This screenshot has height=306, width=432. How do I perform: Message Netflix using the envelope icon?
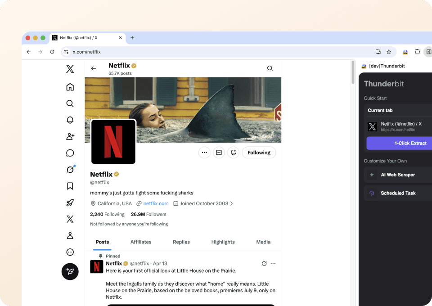coord(219,153)
